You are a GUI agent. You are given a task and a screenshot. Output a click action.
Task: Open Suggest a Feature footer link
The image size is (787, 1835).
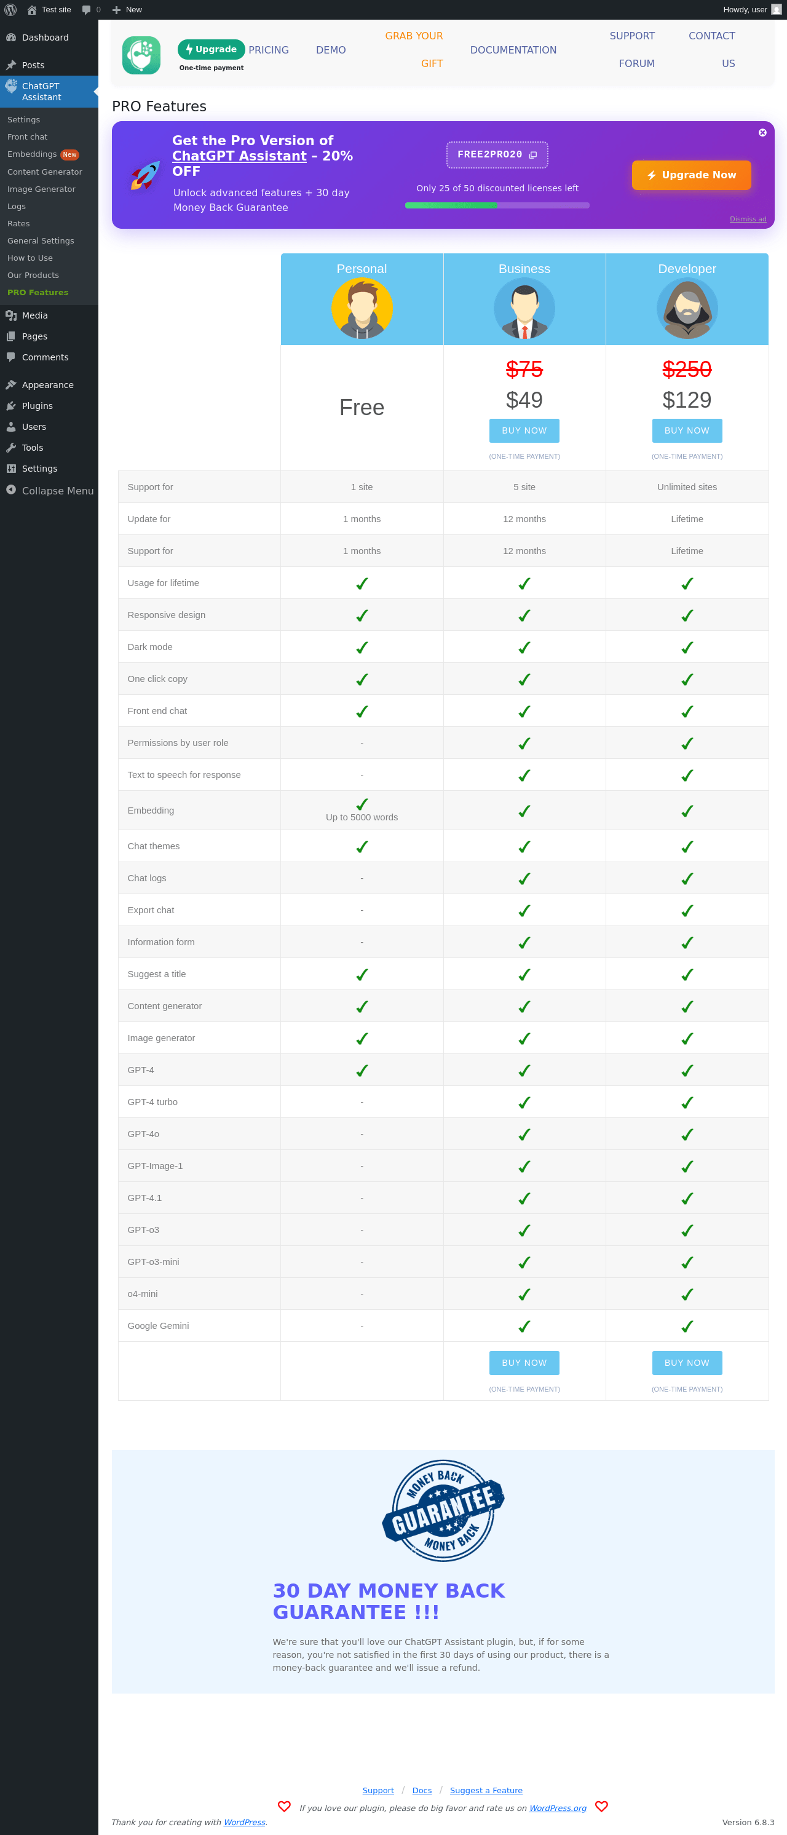[486, 1789]
